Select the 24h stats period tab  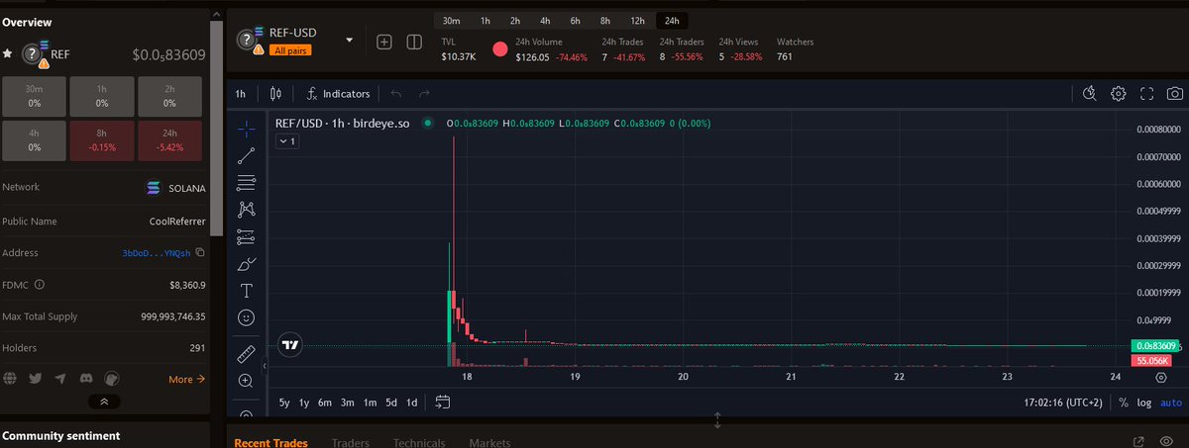tap(672, 21)
